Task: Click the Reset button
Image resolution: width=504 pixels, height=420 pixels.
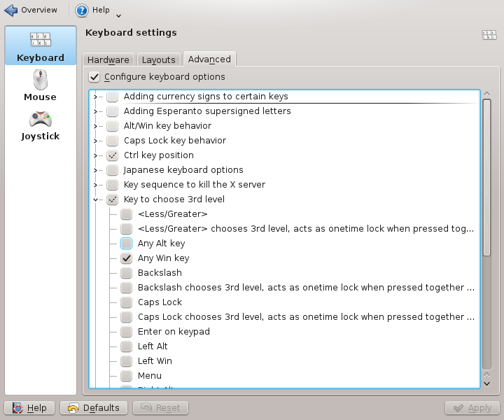Action: [160, 408]
